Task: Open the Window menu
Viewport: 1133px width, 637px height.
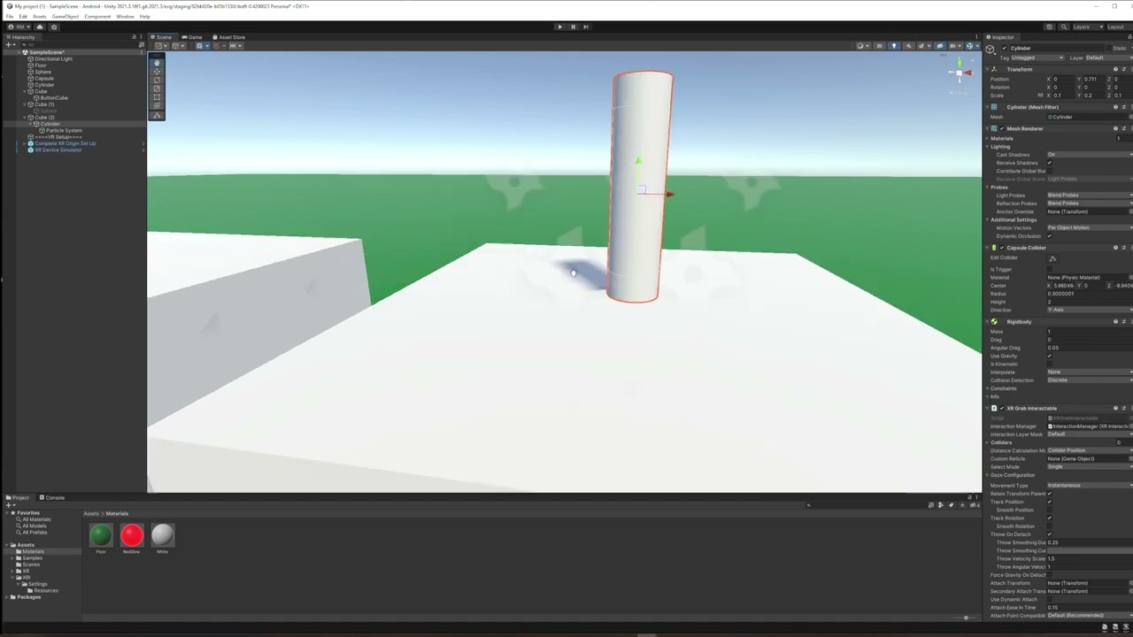Action: pyautogui.click(x=125, y=17)
